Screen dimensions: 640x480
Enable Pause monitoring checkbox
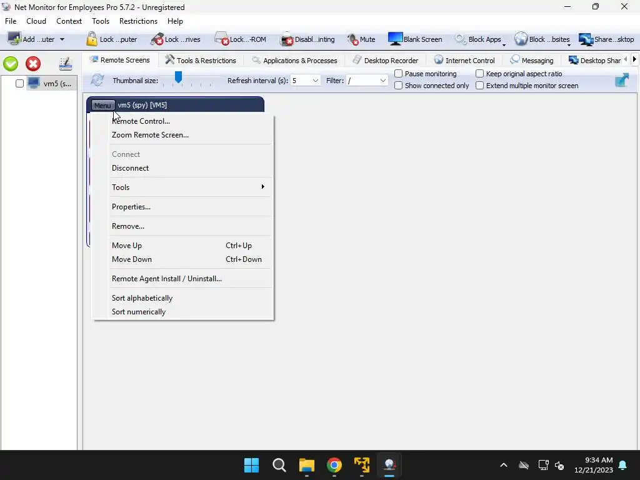pos(398,74)
